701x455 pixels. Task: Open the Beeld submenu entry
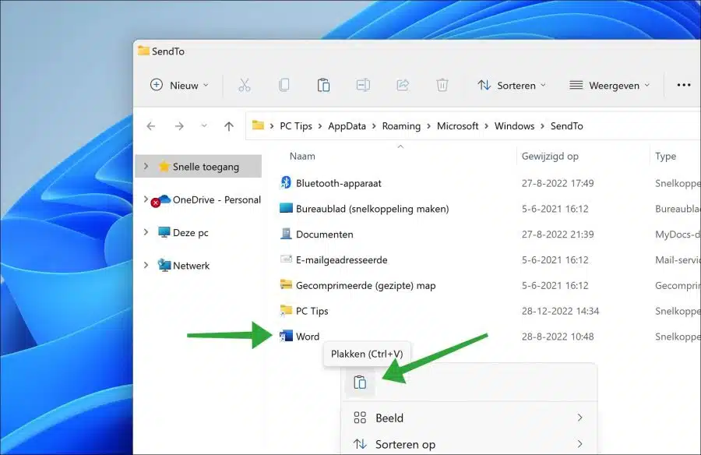[469, 418]
